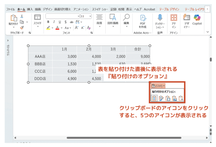The width and height of the screenshot is (216, 147).
Task: Open the Review (校閲) tab
Action: 121,9
